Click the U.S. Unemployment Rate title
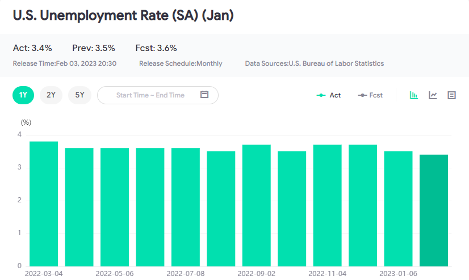This screenshot has width=469, height=280. tap(123, 15)
